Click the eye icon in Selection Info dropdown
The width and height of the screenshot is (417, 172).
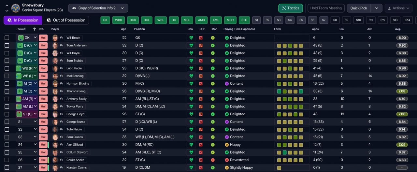[74, 8]
